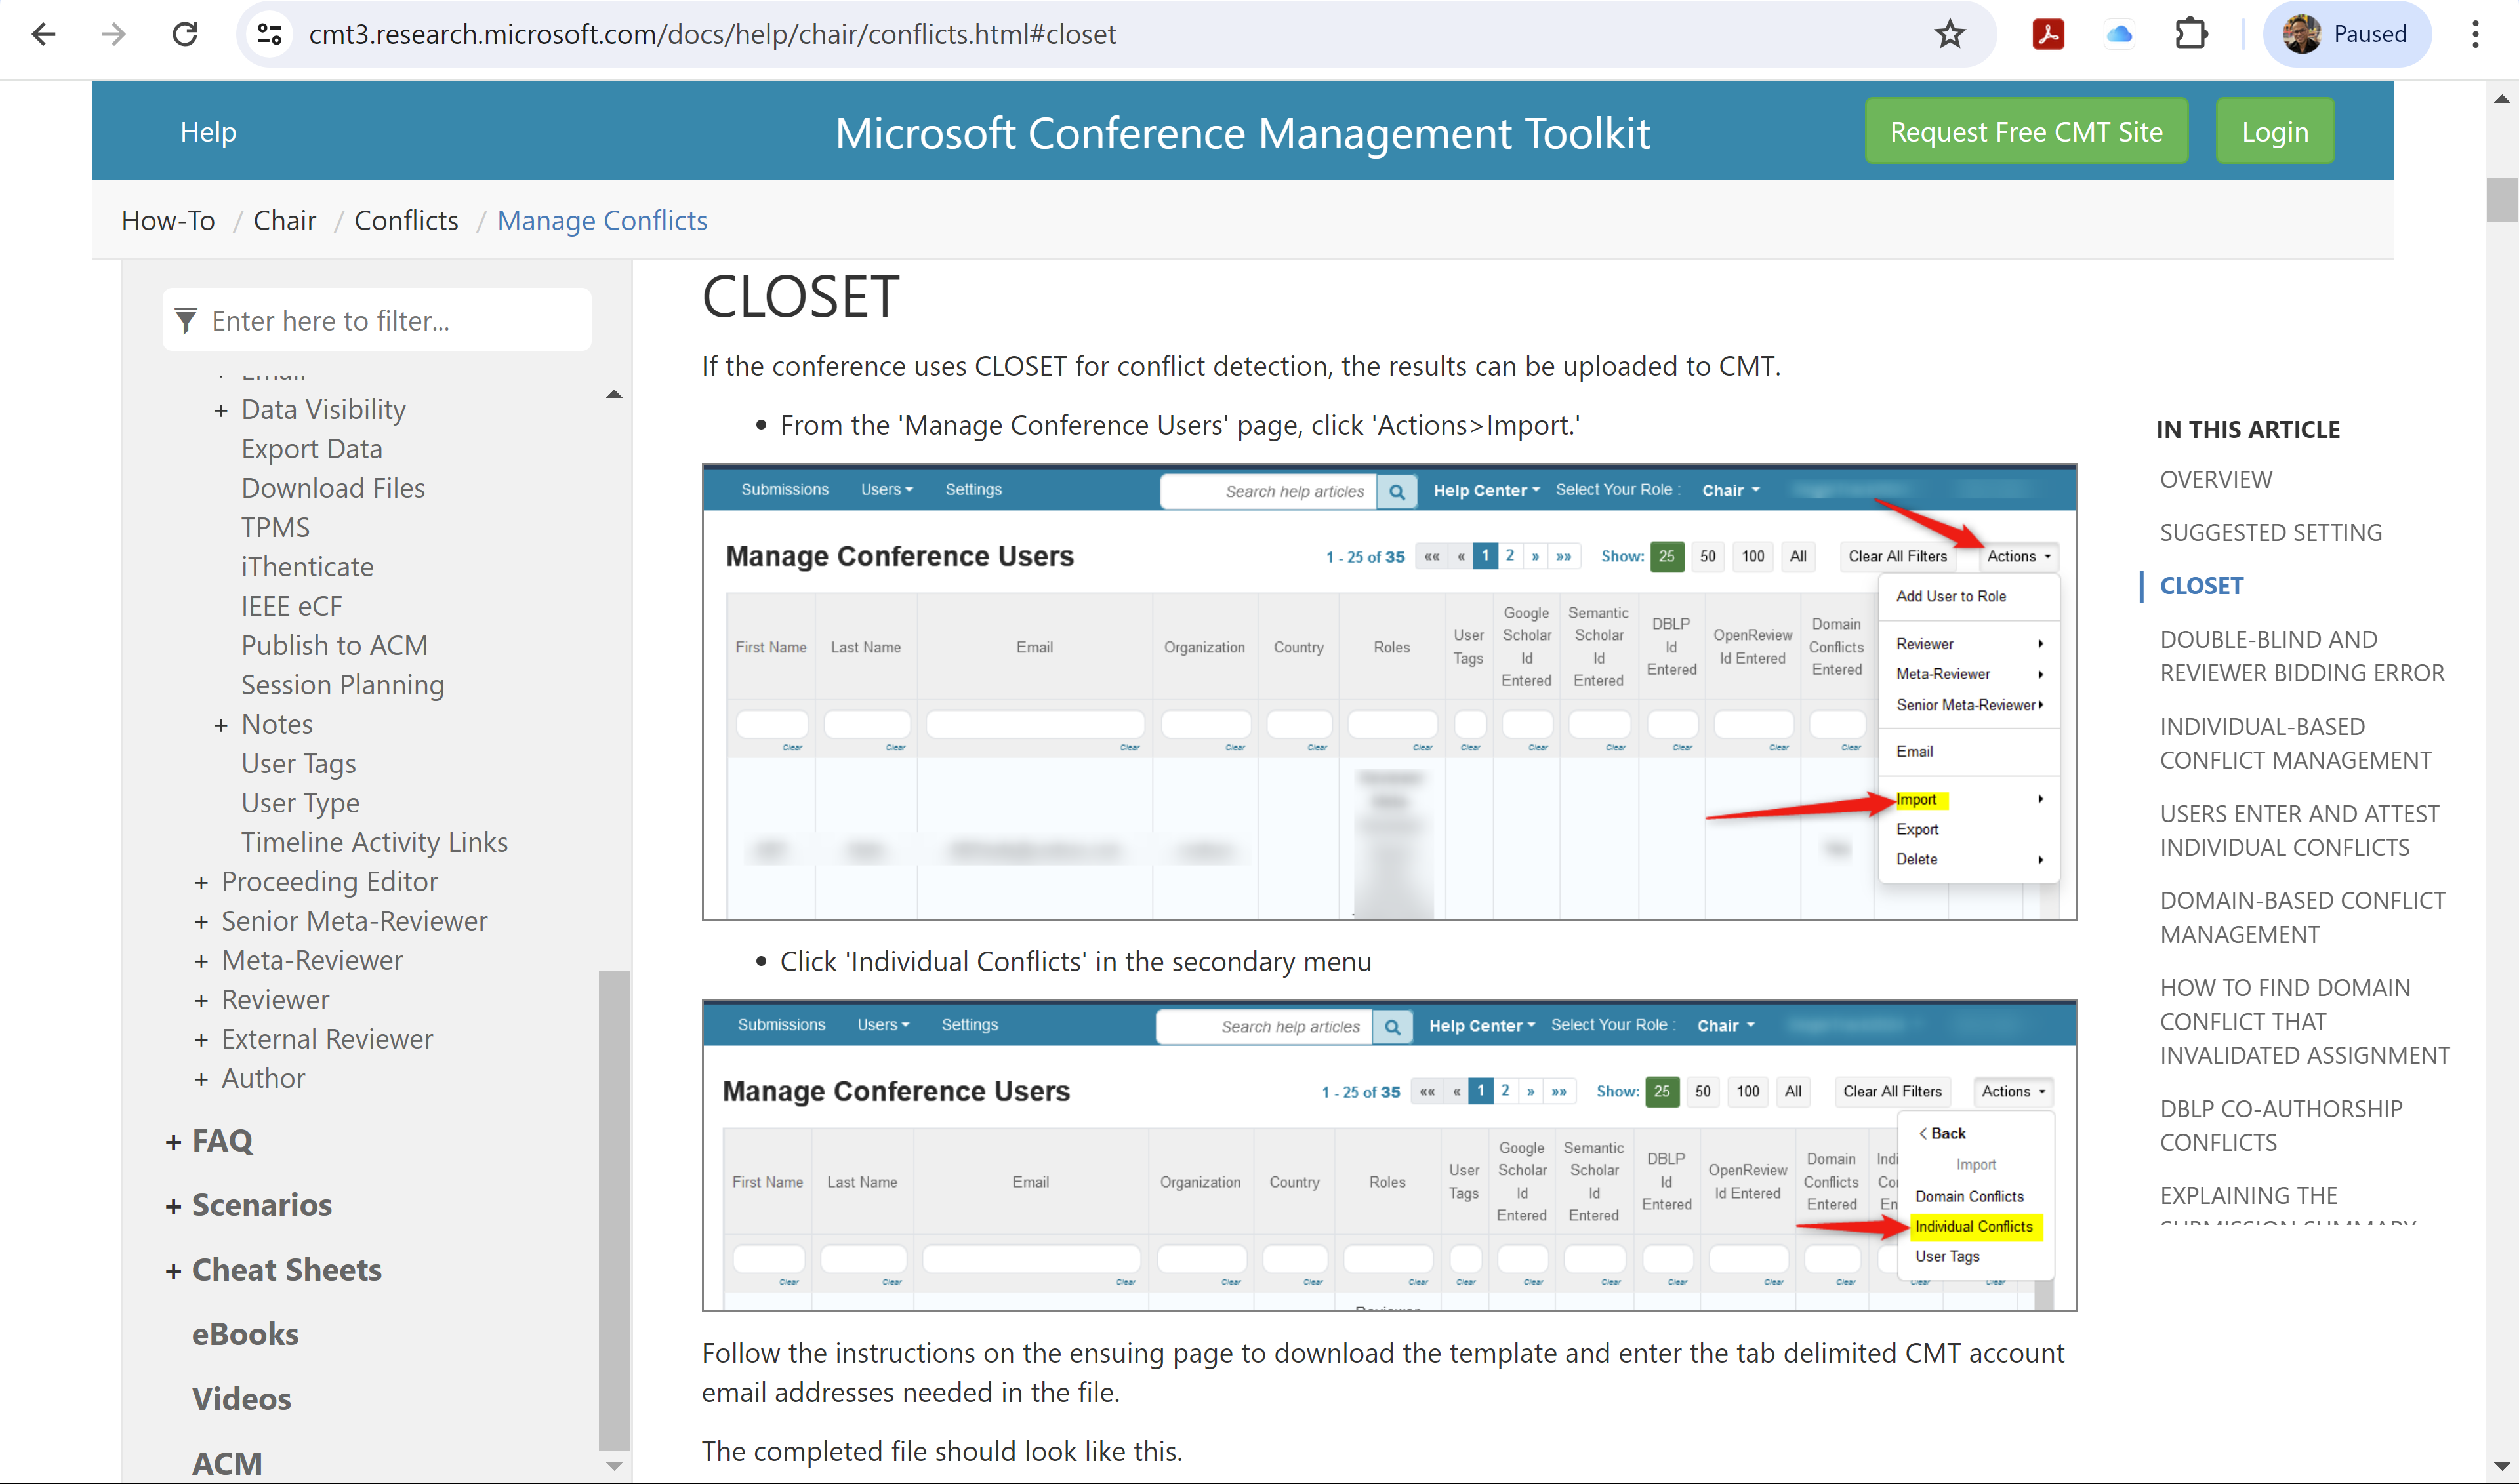Expand the Cheat Sheets section
This screenshot has width=2519, height=1484.
tap(173, 1271)
